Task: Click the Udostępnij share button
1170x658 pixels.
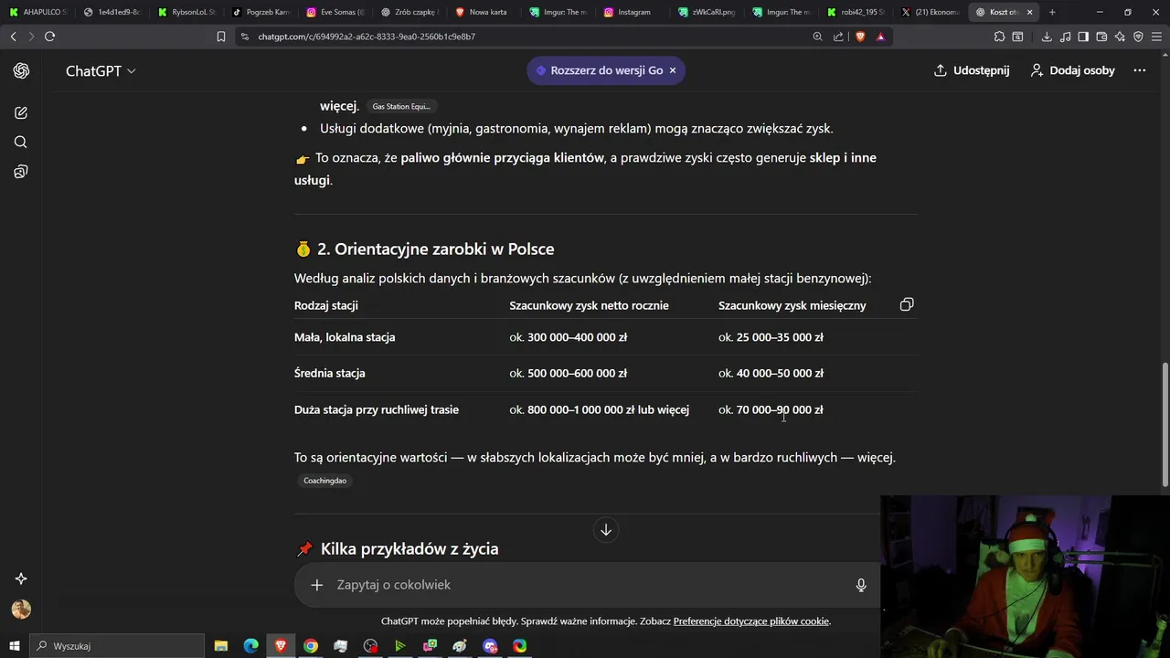Action: pos(972,70)
